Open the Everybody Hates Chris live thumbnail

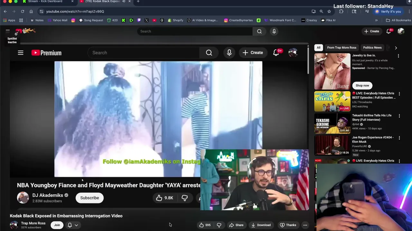coord(332,101)
